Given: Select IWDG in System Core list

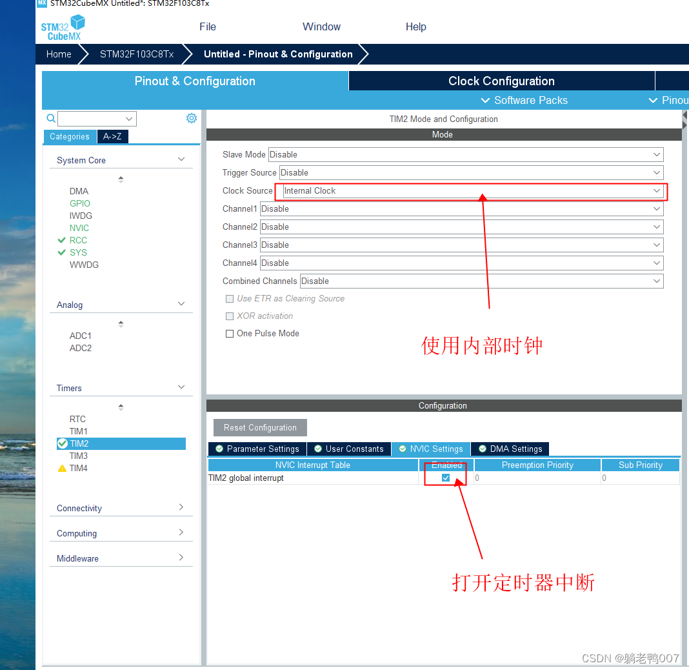Looking at the screenshot, I should (81, 216).
